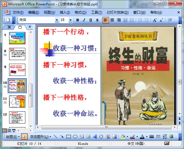Center the text alignment
The image size is (184, 149).
tap(112, 20)
